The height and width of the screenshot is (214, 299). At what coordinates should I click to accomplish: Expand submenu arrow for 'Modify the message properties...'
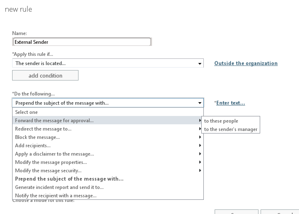coord(200,162)
